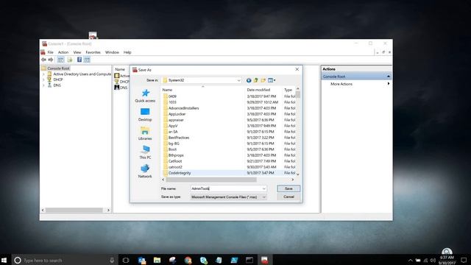
Task: Click Show/Hide Console Tree toolbar icon
Action: click(x=60, y=60)
